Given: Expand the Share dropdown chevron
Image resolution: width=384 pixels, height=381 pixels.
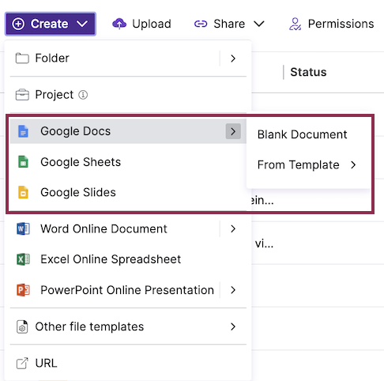Looking at the screenshot, I should 259,24.
